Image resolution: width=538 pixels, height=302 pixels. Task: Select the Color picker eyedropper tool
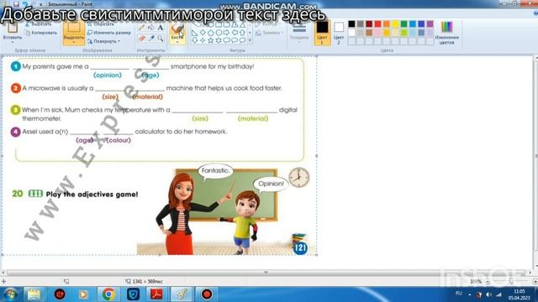pyautogui.click(x=151, y=39)
